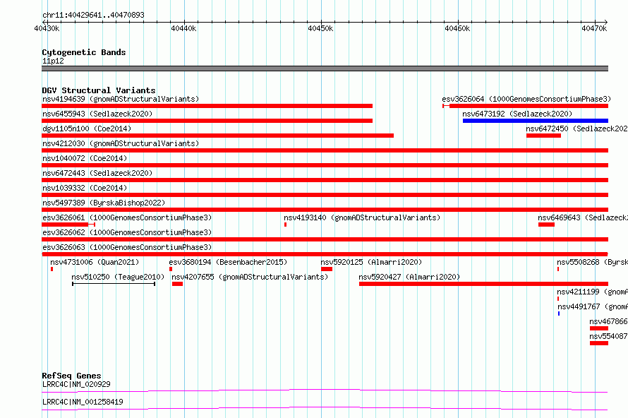The image size is (628, 418).
Task: Open variant nsv6473192 (Sedlazeck2020)
Action: [517, 114]
